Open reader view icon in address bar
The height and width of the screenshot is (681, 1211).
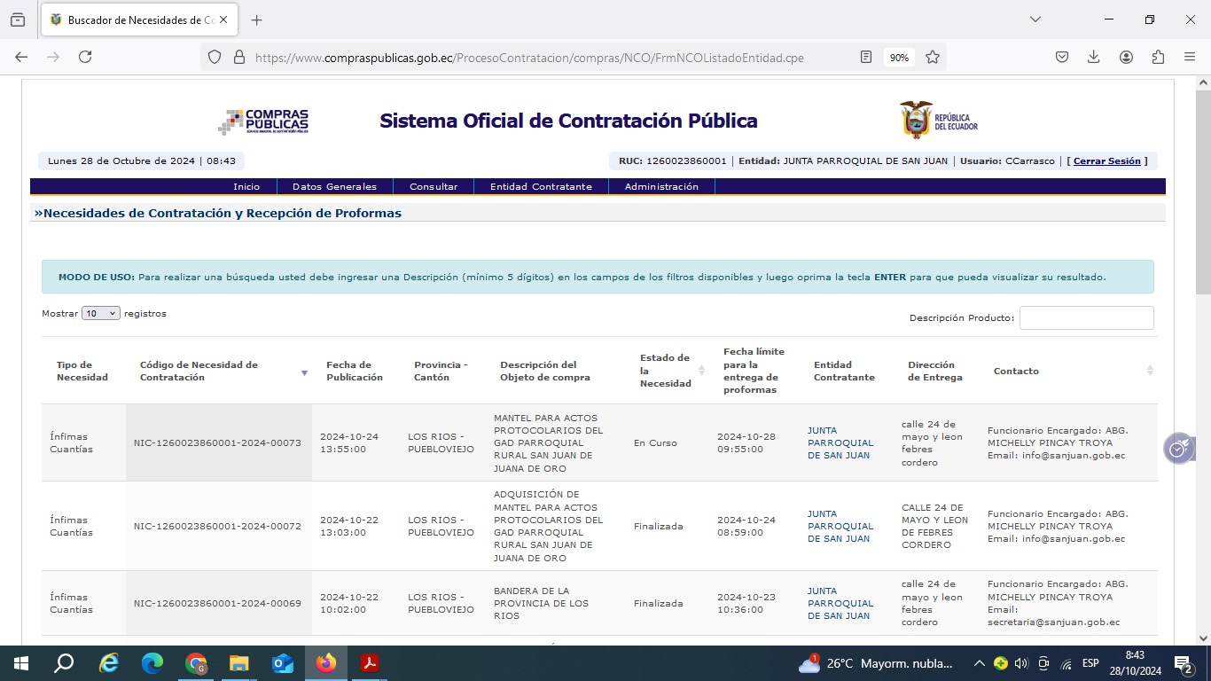(866, 57)
